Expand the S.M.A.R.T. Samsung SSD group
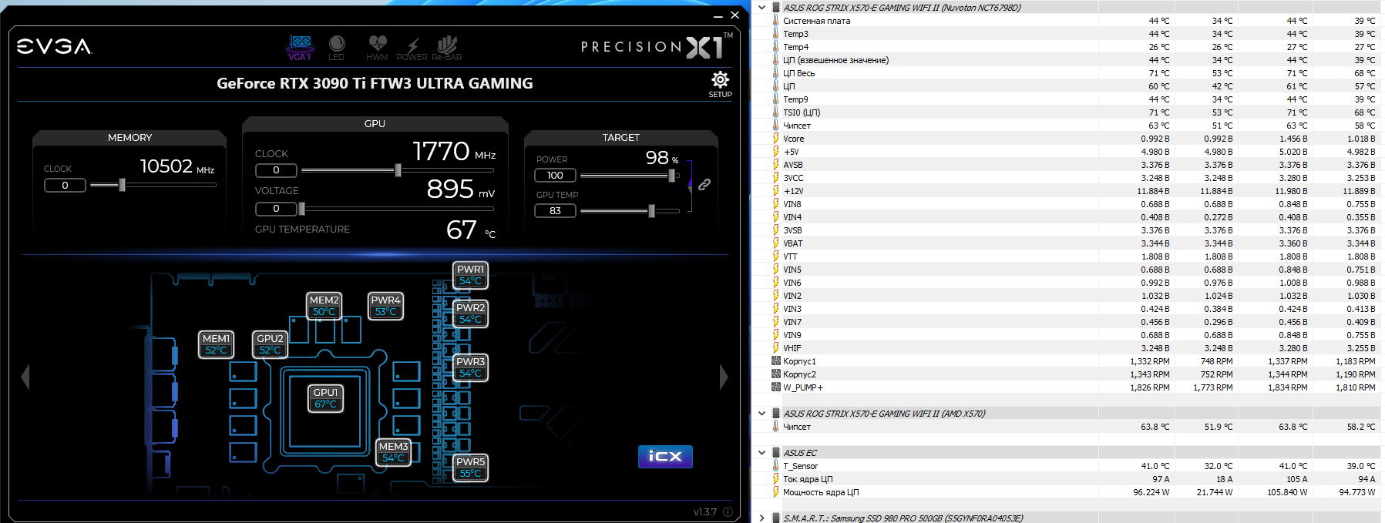This screenshot has height=523, width=1385. click(762, 518)
